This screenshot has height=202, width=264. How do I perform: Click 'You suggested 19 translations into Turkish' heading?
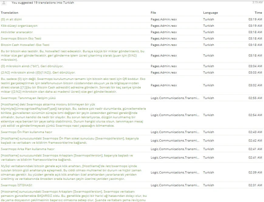pyautogui.click(x=43, y=3)
